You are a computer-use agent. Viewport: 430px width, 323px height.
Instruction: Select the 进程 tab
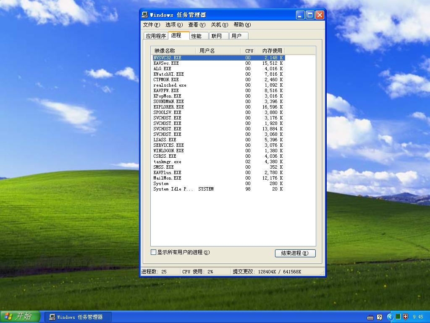(178, 35)
